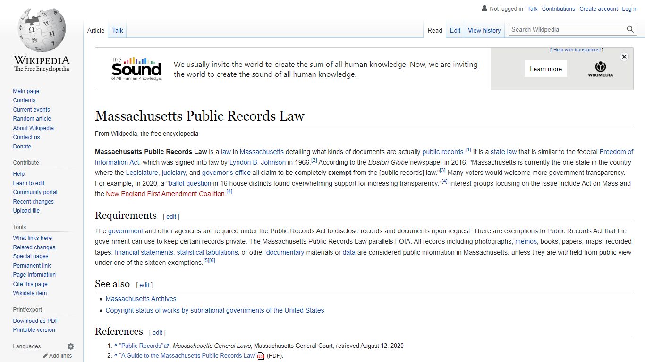The height and width of the screenshot is (362, 645).
Task: Open the Recent changes link
Action: pyautogui.click(x=33, y=202)
